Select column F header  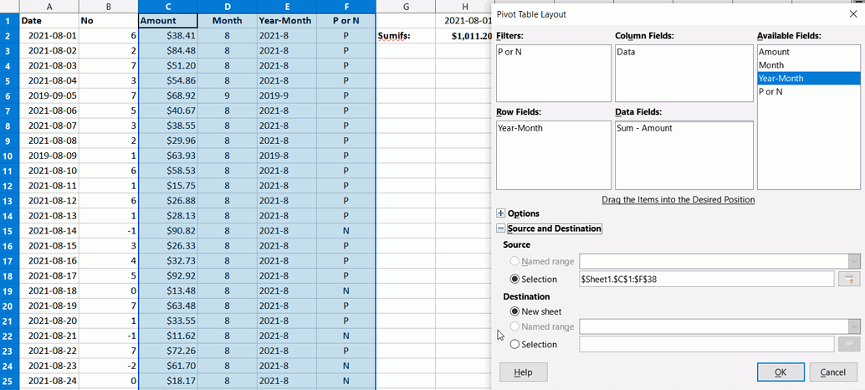click(x=345, y=7)
